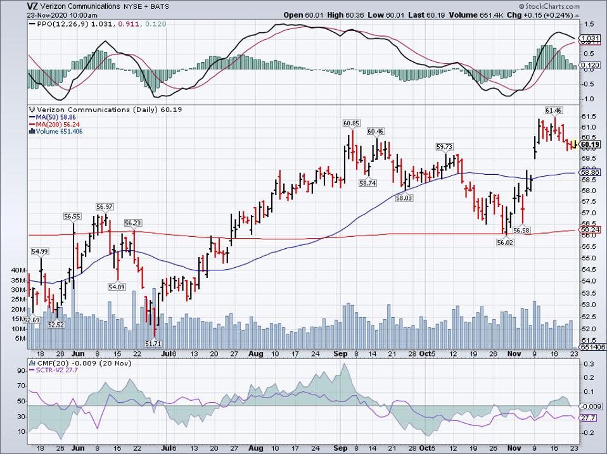Image resolution: width=607 pixels, height=454 pixels.
Task: Click the 23-Nov-2020 10:00am timestamp
Action: 62,15
